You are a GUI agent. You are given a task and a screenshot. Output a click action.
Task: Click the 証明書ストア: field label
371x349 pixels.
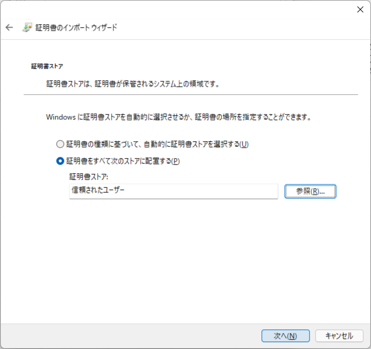click(89, 177)
